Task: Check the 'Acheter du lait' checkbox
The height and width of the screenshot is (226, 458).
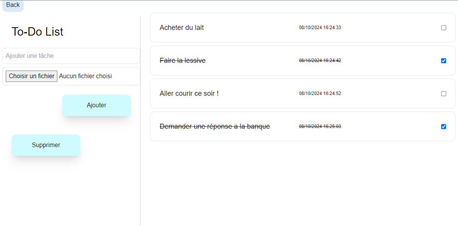Action: (443, 28)
